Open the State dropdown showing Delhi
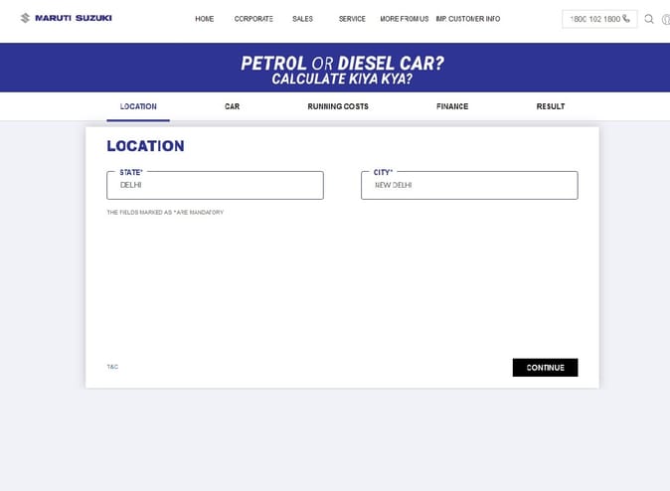The width and height of the screenshot is (670, 491). [215, 185]
